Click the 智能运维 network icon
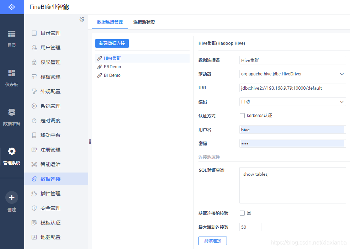 34,164
